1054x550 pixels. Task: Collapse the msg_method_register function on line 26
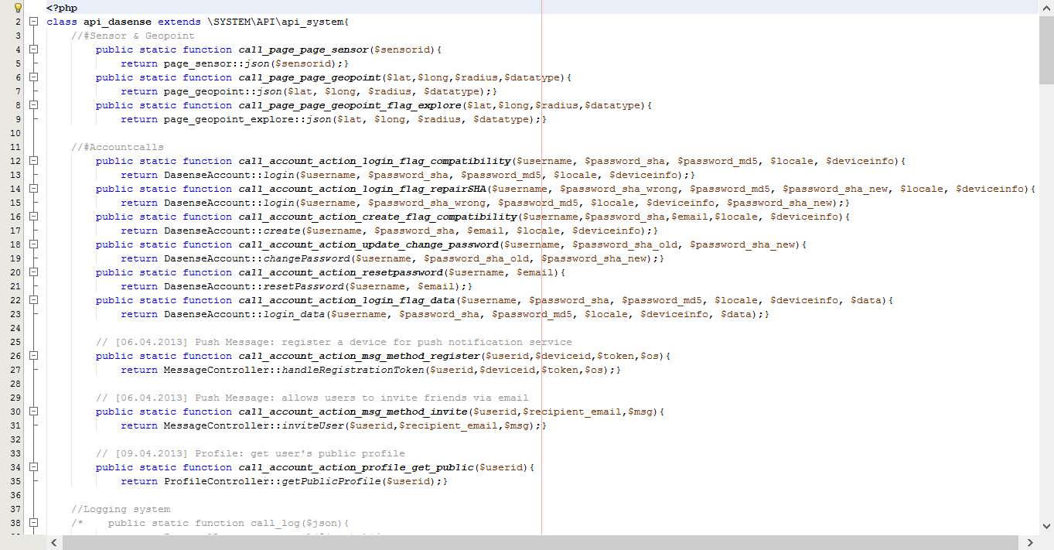click(33, 356)
